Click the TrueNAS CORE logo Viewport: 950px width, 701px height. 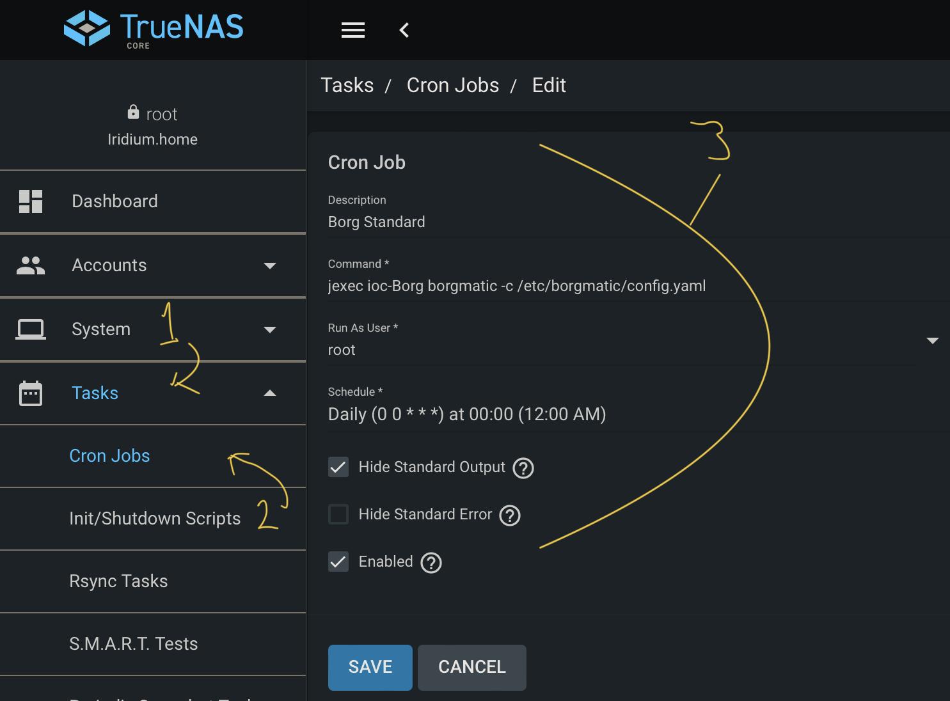tap(152, 29)
